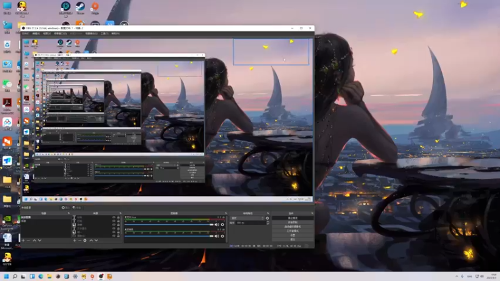Click the 工作室模式 studio mode button

292,231
